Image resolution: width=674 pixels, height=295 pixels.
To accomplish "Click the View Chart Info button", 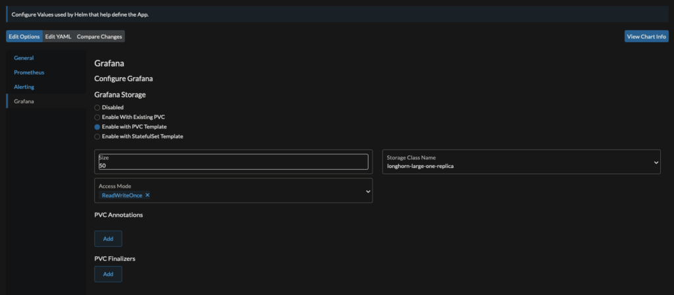I will pyautogui.click(x=646, y=36).
